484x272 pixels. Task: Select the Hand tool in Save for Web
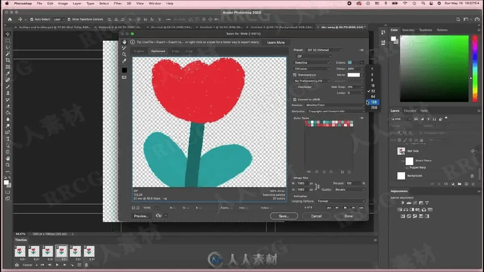(124, 42)
